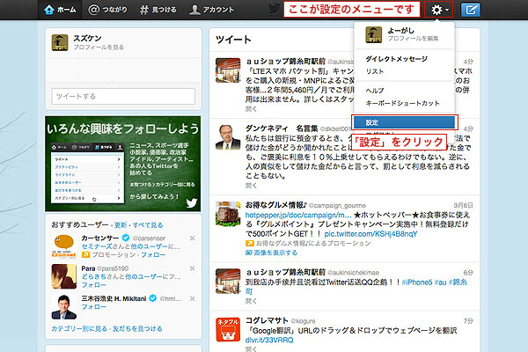528x352 pixels.
Task: Click プロフィールを編集 under よーがし
Action: pos(414,39)
